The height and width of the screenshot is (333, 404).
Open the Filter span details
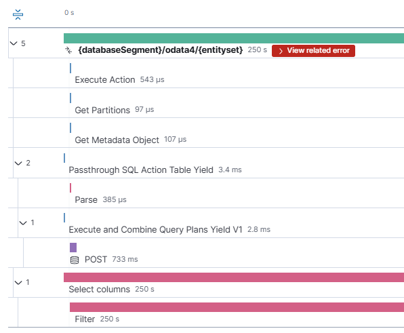coord(85,319)
